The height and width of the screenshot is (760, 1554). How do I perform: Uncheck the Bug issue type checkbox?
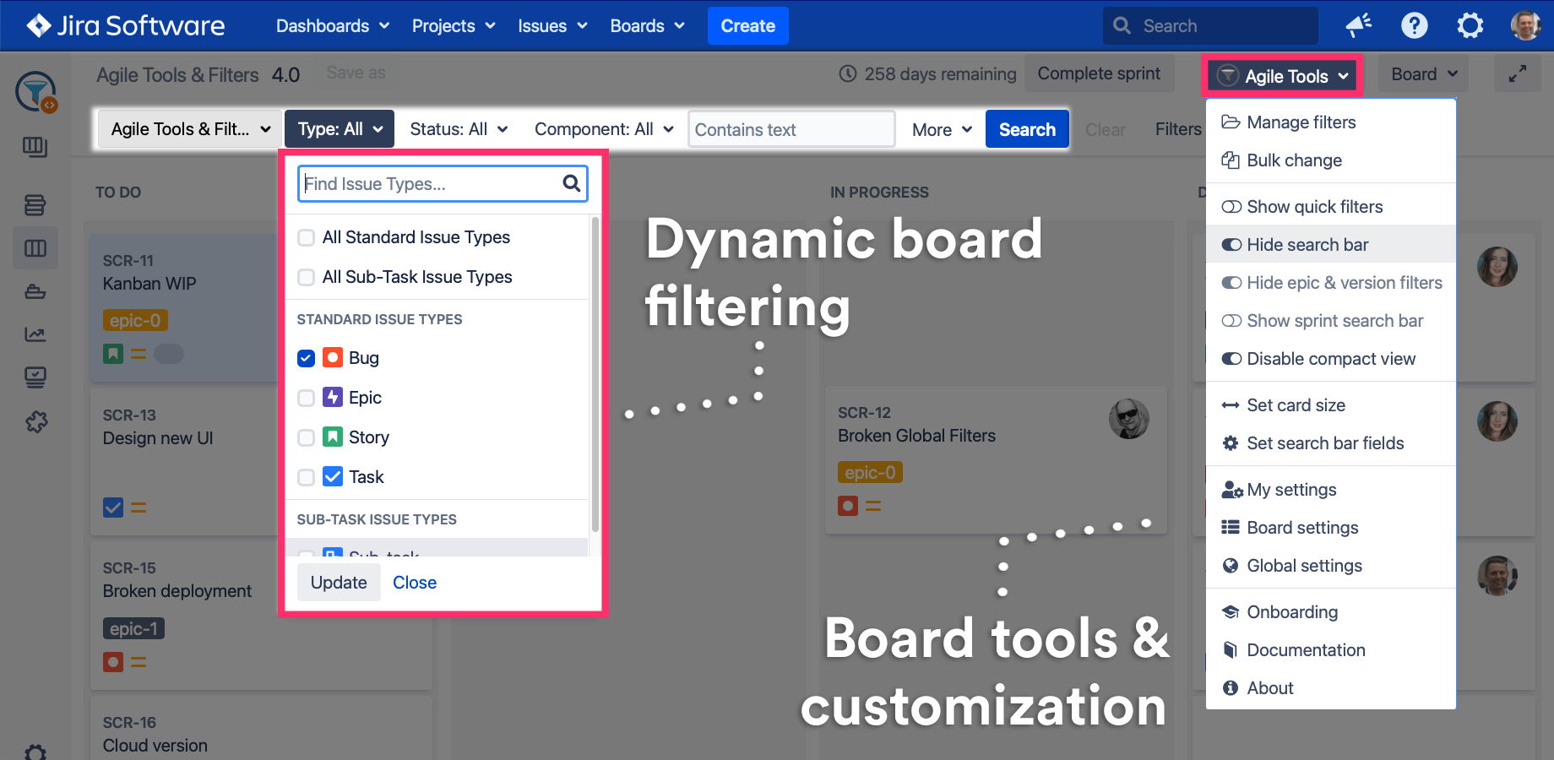click(x=306, y=358)
